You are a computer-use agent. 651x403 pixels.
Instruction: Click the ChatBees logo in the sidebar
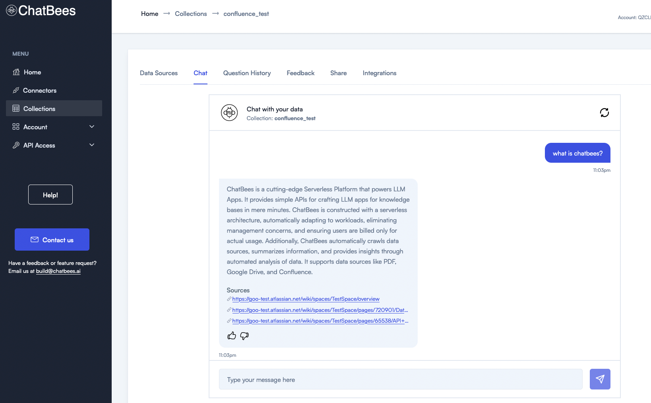41,10
